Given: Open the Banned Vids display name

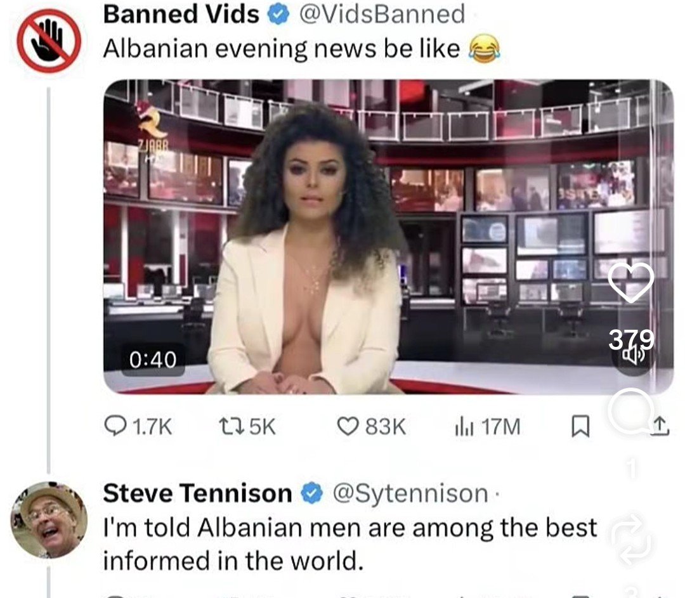Looking at the screenshot, I should (181, 15).
